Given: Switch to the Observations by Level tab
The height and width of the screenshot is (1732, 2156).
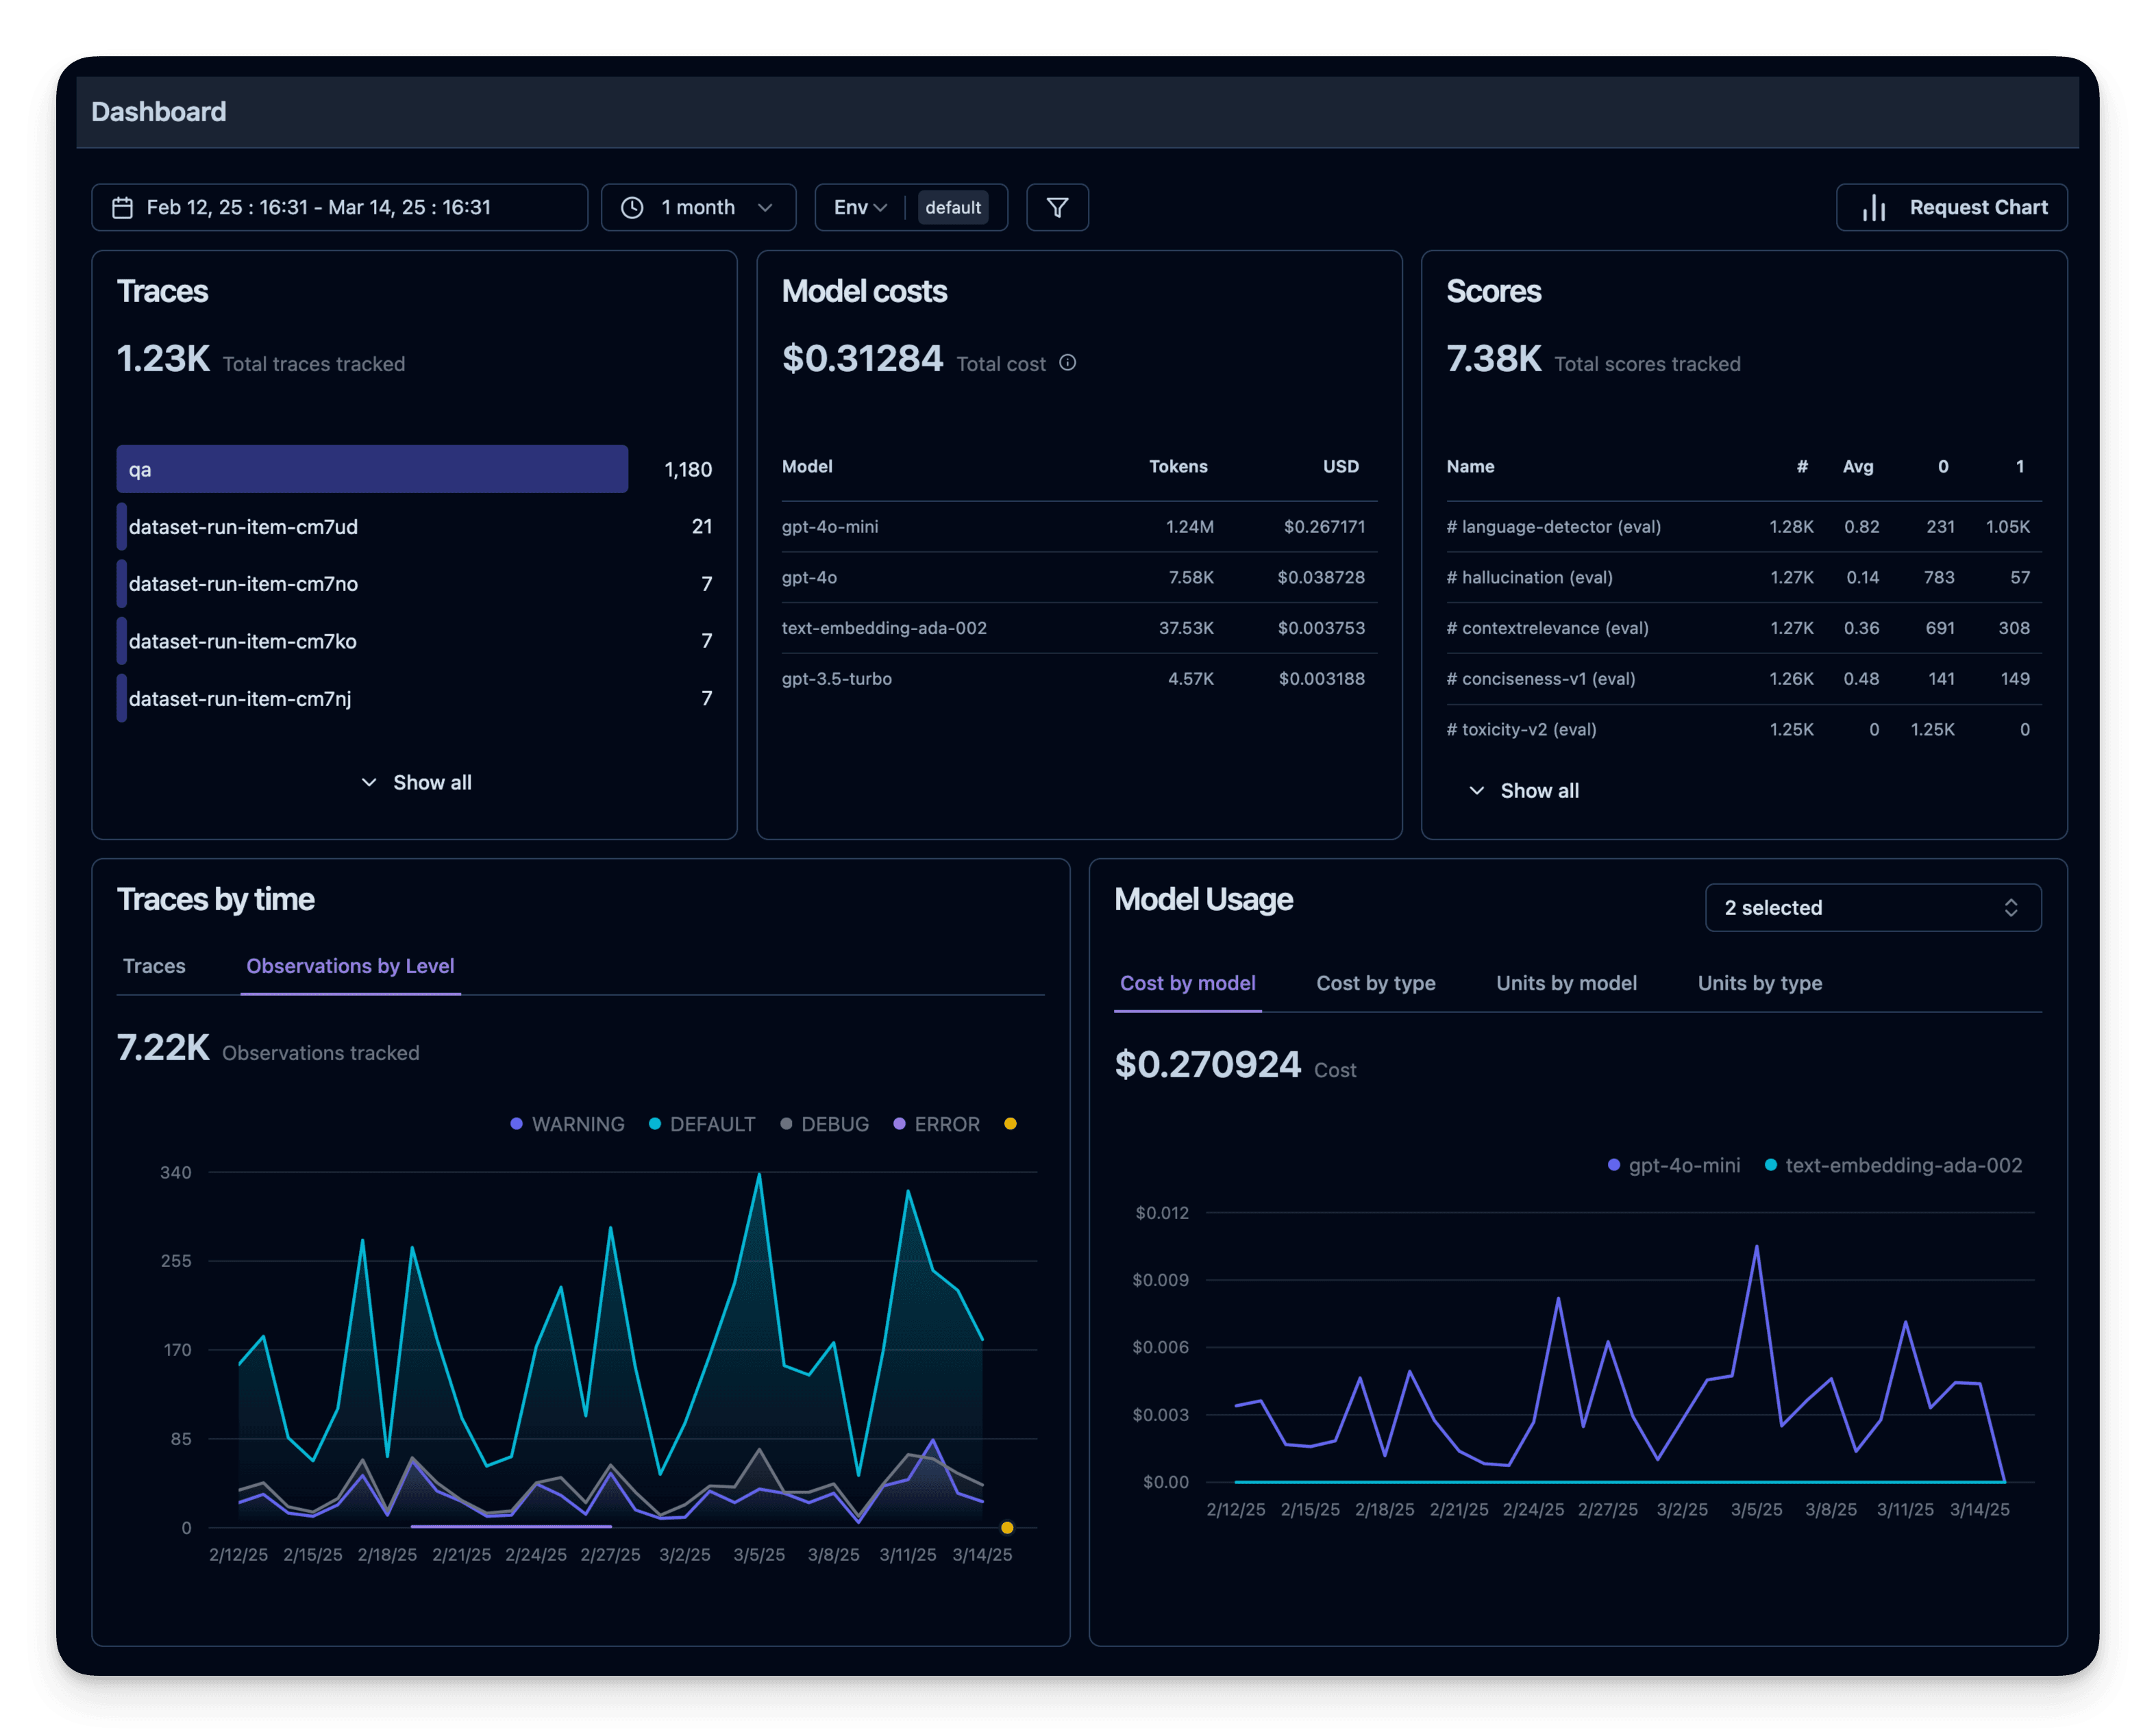Looking at the screenshot, I should click(x=350, y=966).
